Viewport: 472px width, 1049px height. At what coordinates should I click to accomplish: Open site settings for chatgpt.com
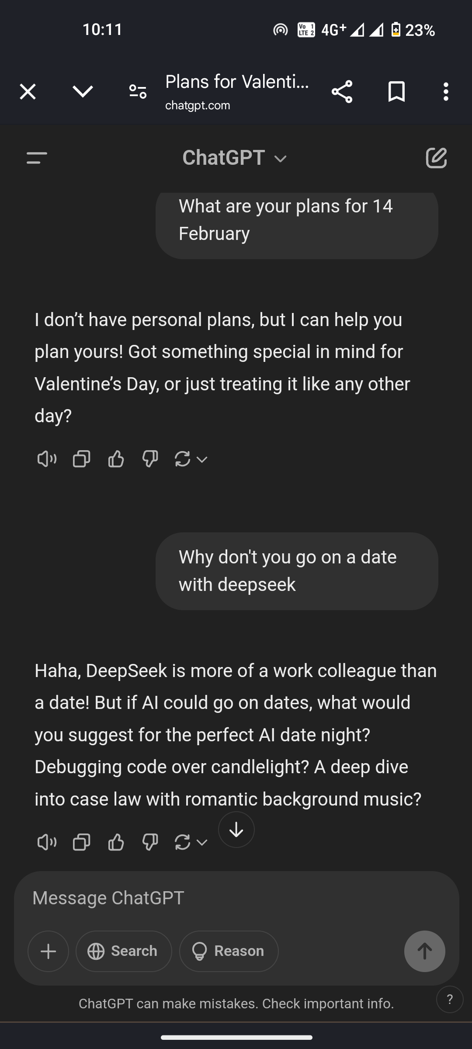coord(138,92)
